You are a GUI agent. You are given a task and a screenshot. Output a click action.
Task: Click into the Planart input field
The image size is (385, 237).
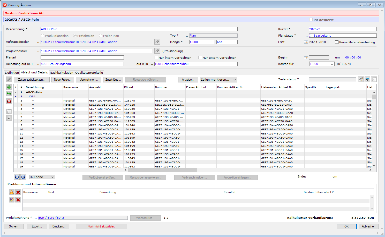pyautogui.click(x=82, y=57)
